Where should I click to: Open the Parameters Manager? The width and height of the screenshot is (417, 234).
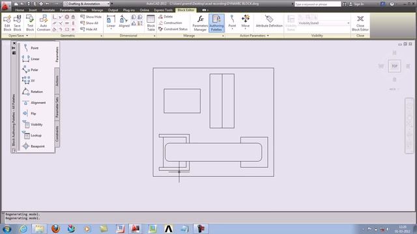click(x=200, y=23)
